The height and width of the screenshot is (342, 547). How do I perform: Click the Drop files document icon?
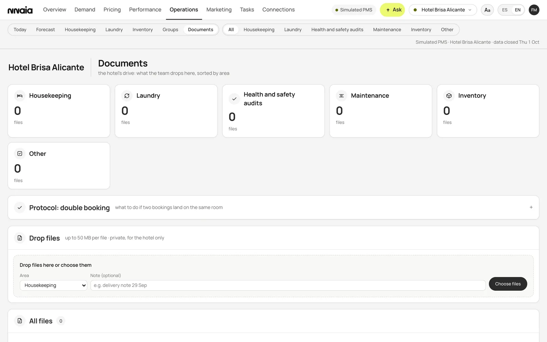[x=20, y=238]
